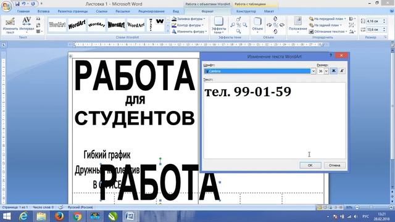The height and width of the screenshot is (222, 395).
Task: Nudge shadow down
Action: point(239,31)
